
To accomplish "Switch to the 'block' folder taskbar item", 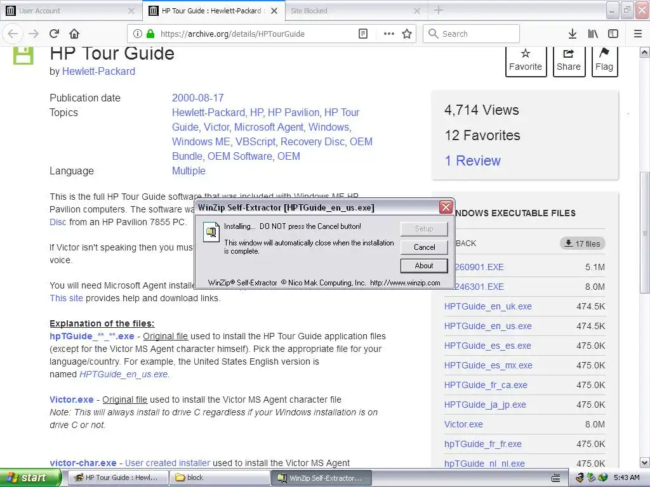I will point(220,477).
